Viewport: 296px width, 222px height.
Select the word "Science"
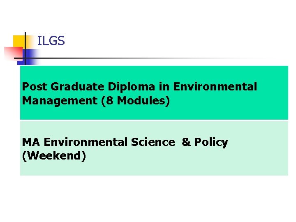pyautogui.click(x=153, y=142)
